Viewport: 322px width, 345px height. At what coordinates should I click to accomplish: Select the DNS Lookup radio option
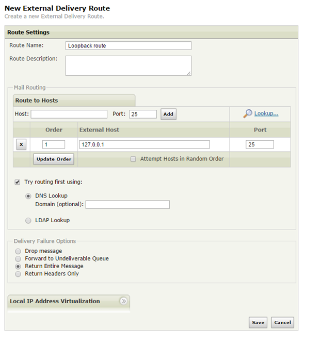point(28,196)
